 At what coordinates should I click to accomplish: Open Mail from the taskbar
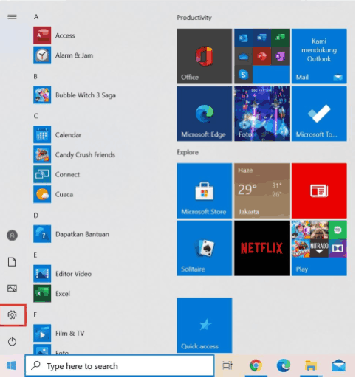point(338,365)
